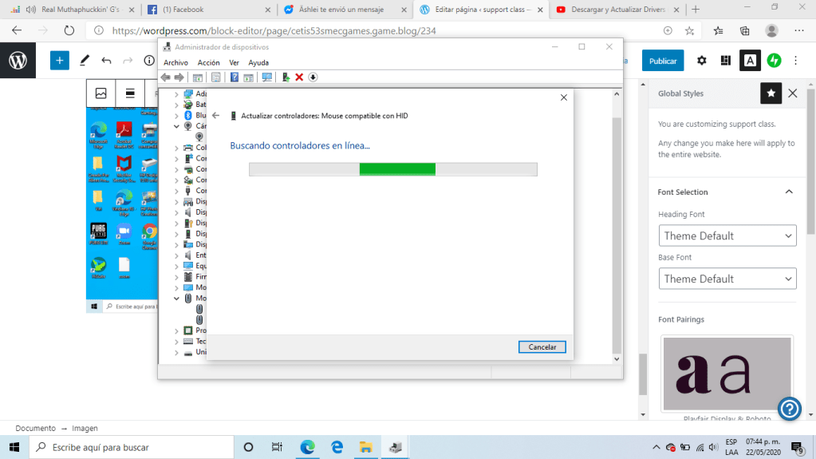Open the Base Font dropdown
816x459 pixels.
727,279
